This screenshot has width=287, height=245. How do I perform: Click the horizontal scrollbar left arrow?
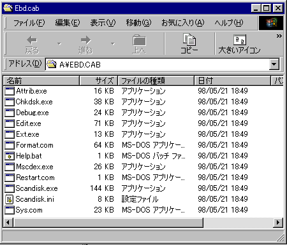point(8,223)
